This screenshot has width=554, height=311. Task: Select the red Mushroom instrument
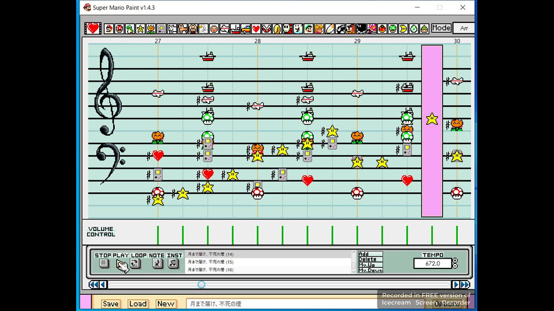point(119,29)
